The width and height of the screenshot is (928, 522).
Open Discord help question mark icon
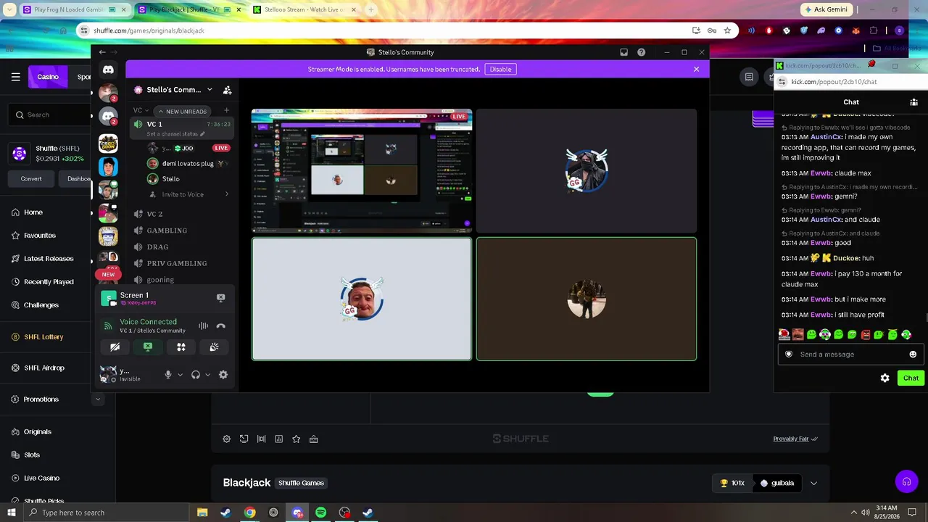641,52
